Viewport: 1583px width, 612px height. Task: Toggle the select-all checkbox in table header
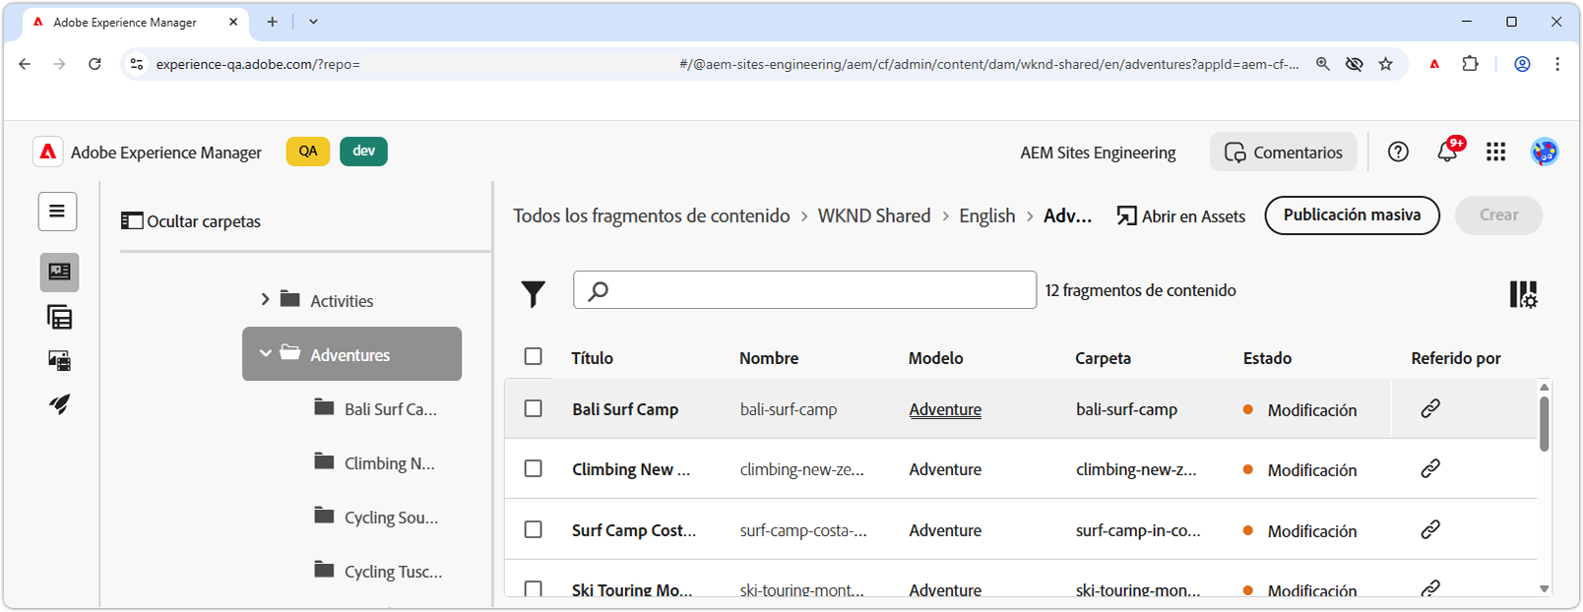(534, 356)
